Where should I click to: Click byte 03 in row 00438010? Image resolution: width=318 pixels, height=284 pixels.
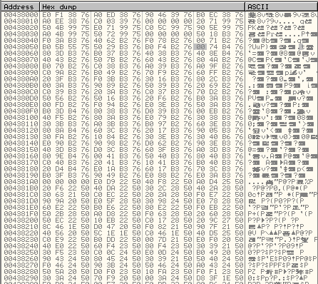point(111,21)
